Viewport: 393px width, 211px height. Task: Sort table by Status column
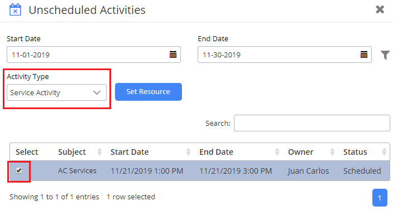tap(365, 152)
